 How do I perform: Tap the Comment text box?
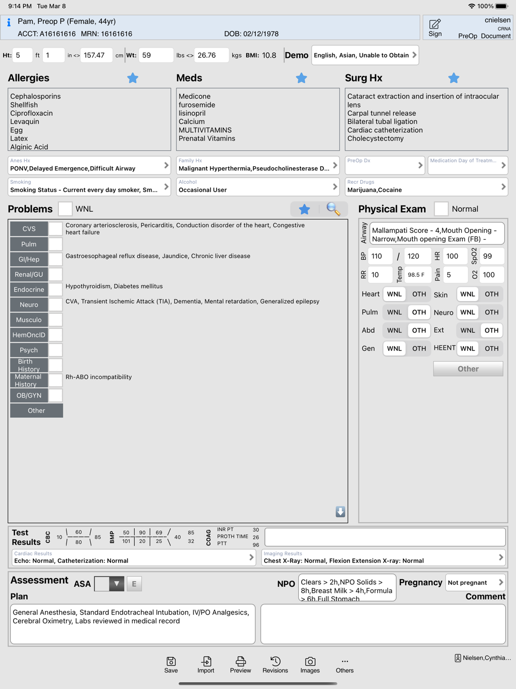pos(383,624)
